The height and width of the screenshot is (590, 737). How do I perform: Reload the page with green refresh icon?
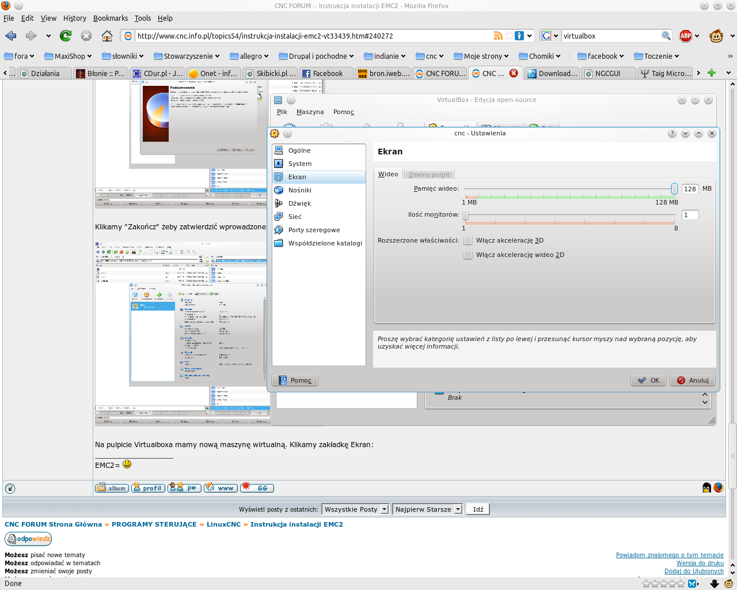pos(66,36)
